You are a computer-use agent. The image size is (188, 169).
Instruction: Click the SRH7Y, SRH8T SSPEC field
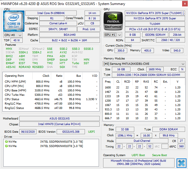point(58,29)
